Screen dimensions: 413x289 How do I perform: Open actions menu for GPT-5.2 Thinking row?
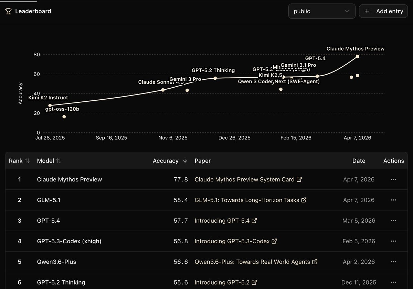coord(394,282)
